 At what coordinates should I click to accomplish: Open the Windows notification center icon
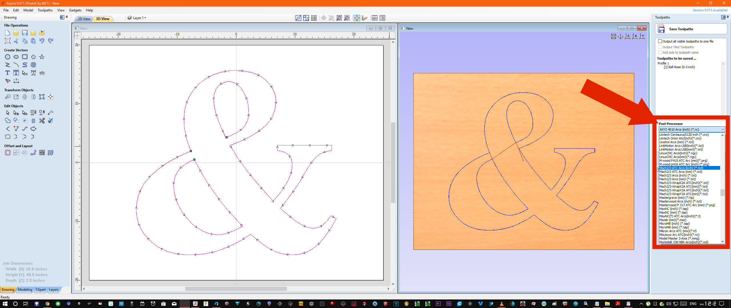[x=722, y=304]
